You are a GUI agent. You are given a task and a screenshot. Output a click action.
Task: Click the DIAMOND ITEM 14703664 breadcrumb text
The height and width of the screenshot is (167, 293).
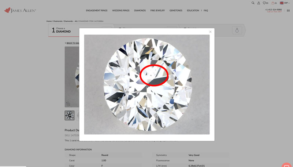point(91,21)
